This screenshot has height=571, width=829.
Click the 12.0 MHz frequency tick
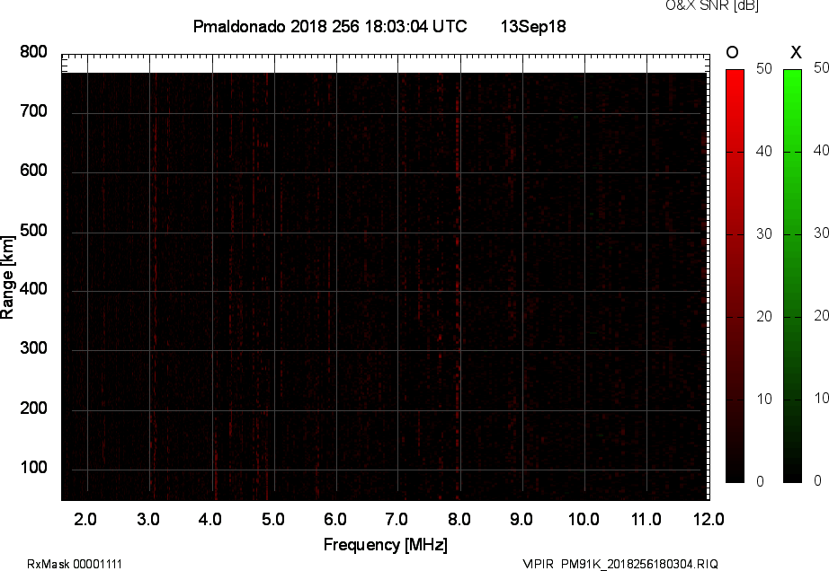point(709,518)
